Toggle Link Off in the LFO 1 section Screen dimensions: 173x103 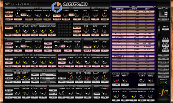9,47
